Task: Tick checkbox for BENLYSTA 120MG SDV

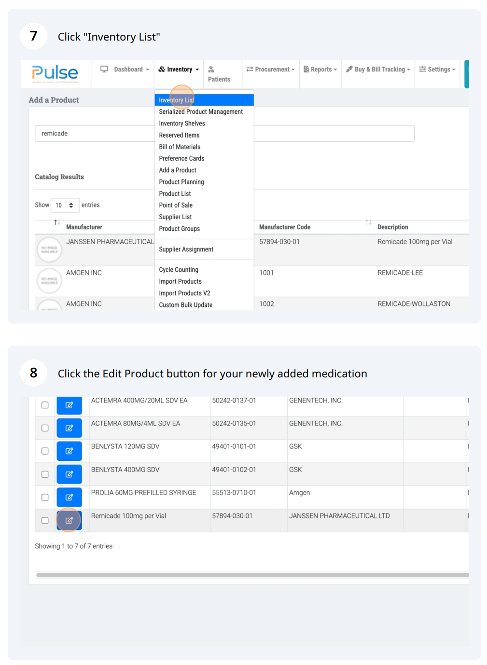Action: [45, 451]
